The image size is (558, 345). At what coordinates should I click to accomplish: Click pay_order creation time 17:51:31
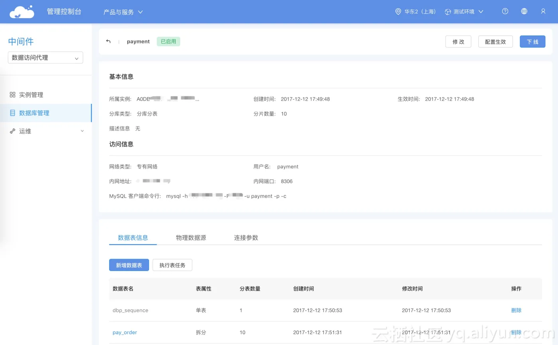tap(318, 332)
